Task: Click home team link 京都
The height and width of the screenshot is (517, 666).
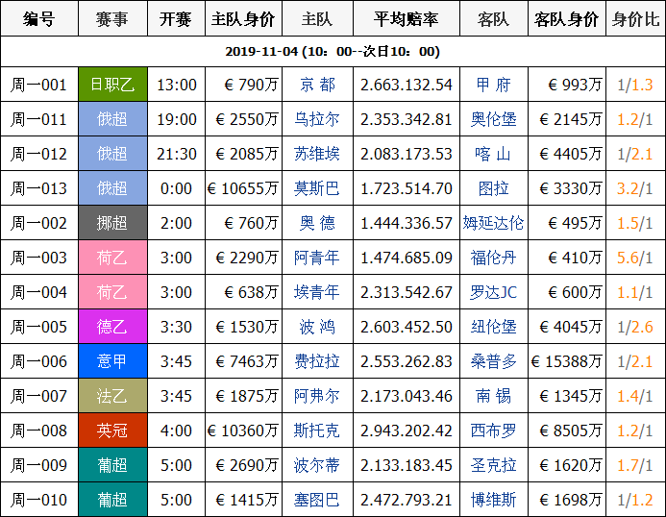Action: pyautogui.click(x=317, y=85)
